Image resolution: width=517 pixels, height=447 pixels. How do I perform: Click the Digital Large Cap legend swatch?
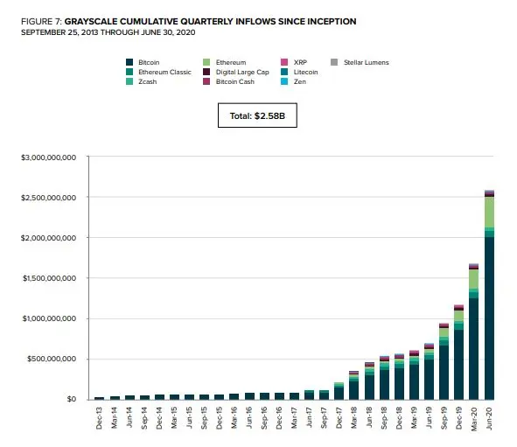coord(206,72)
